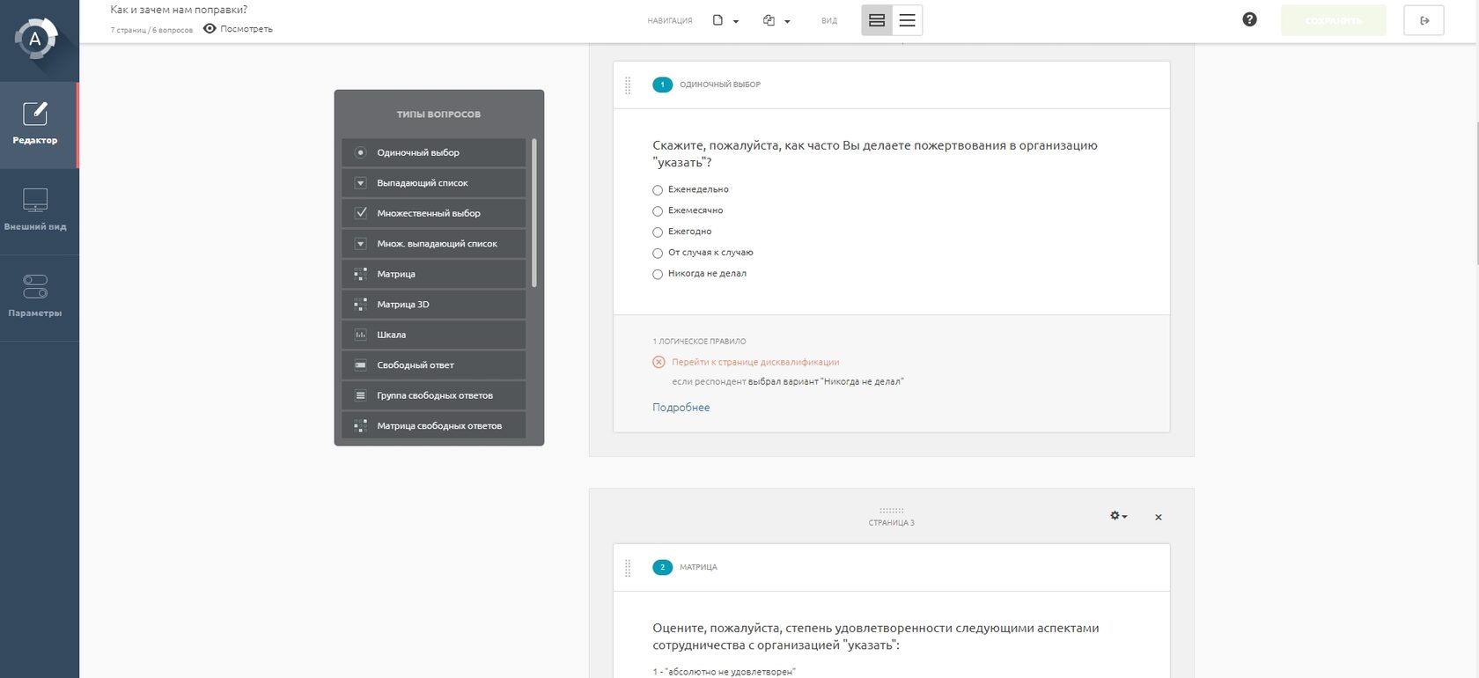Viewport: 1479px width, 678px height.
Task: Click question number 1 badge
Action: [662, 85]
